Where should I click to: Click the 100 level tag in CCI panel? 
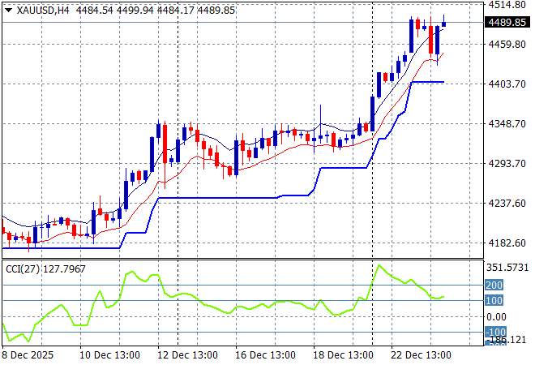pyautogui.click(x=495, y=301)
